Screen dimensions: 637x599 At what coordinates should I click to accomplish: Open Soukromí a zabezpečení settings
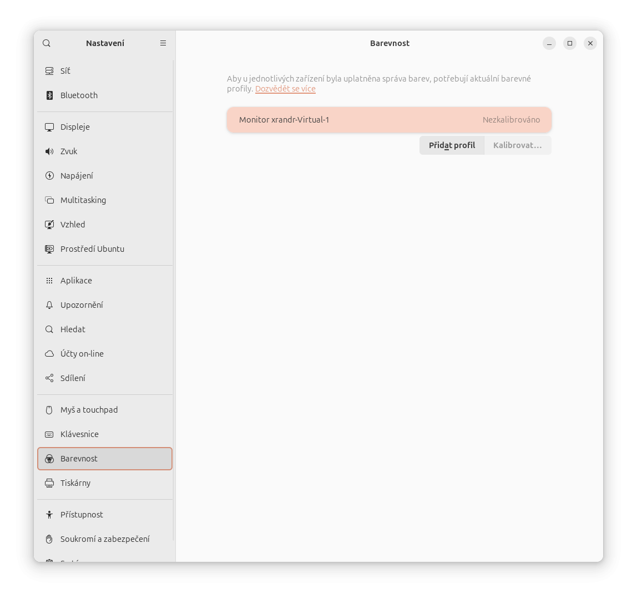(x=105, y=539)
